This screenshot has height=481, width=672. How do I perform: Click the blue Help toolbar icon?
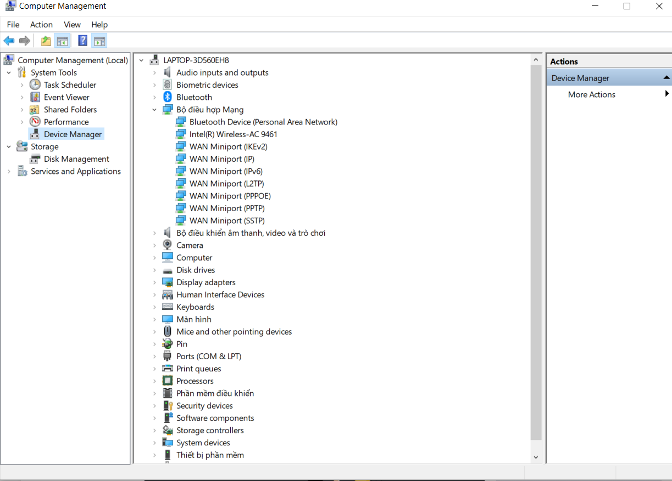82,41
